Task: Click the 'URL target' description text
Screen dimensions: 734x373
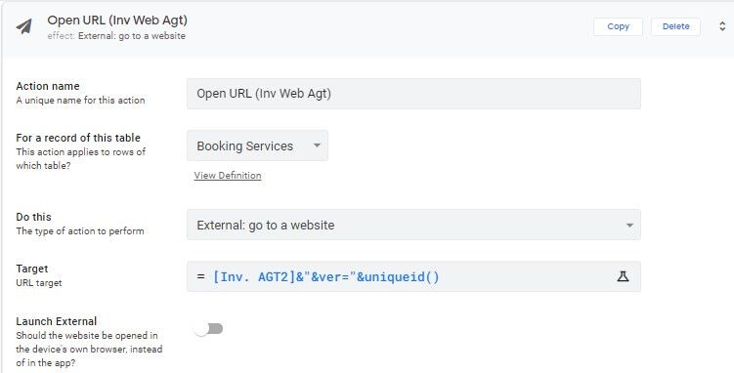Action: click(x=39, y=283)
